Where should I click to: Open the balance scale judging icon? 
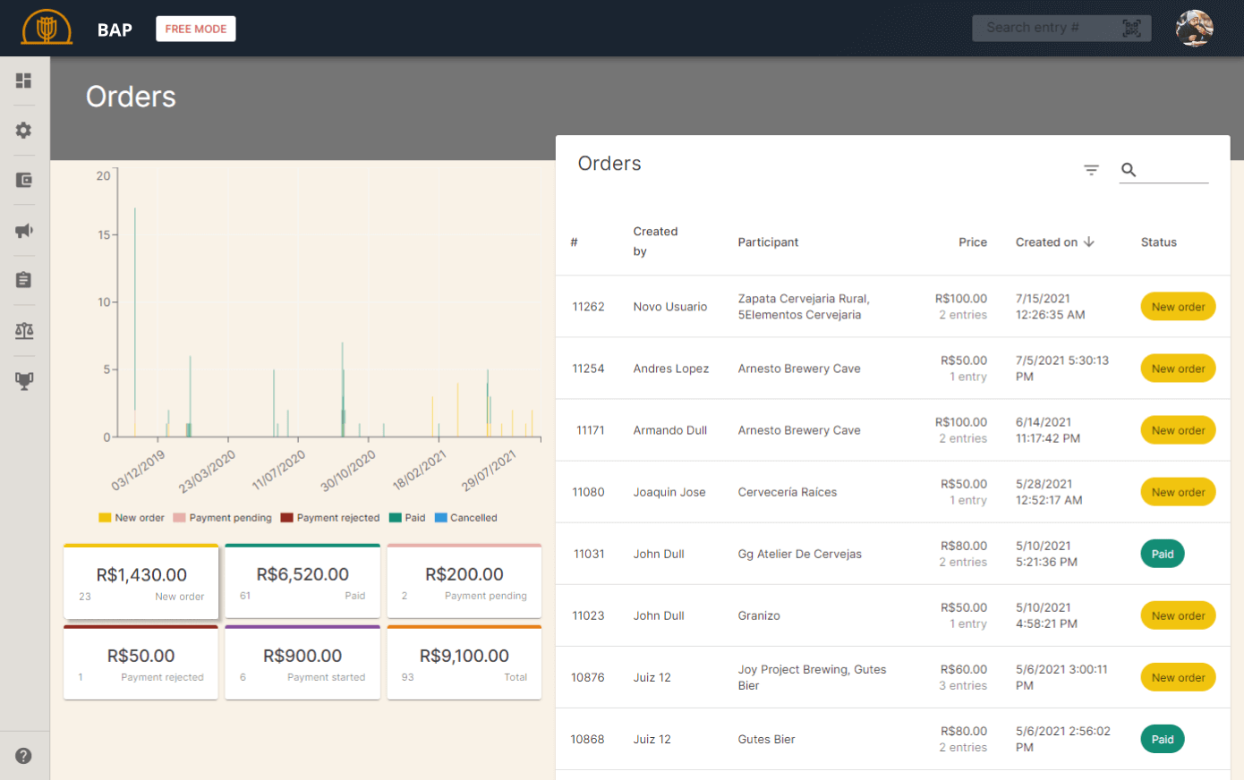[24, 331]
